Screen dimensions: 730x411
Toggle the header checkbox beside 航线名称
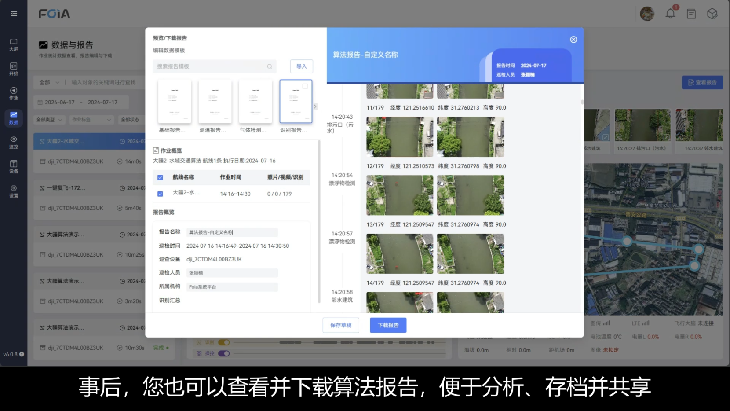[160, 177]
